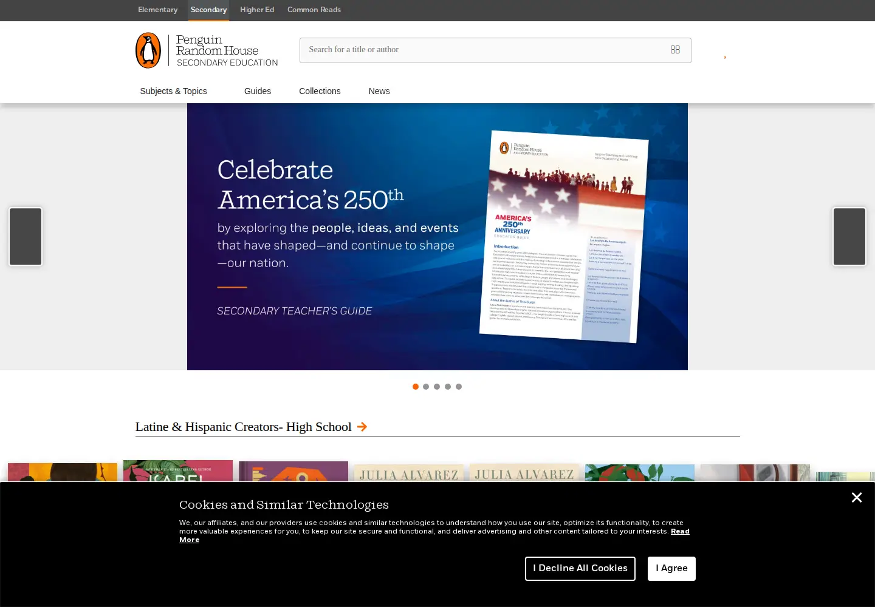Go to previous carousel slide
The image size is (875, 607).
point(26,237)
